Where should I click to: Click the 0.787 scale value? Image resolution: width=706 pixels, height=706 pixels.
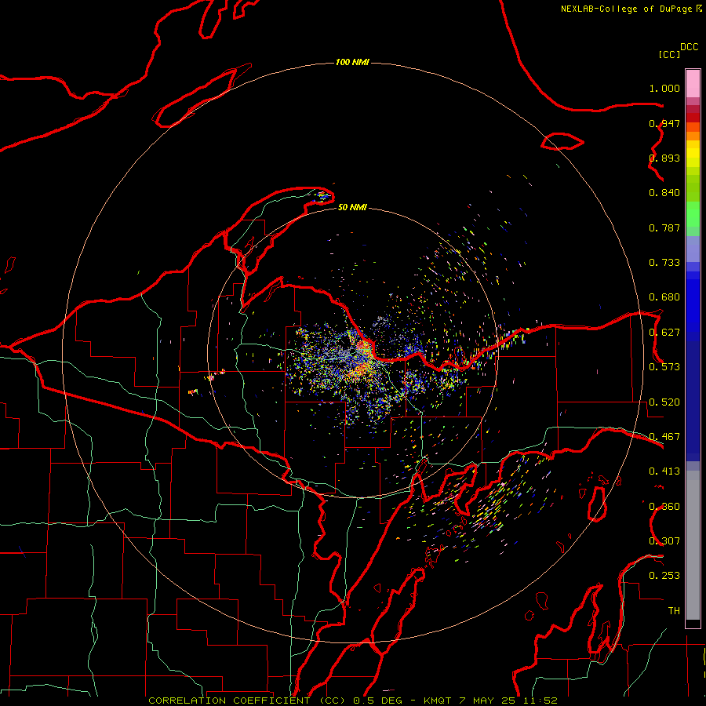coord(664,227)
